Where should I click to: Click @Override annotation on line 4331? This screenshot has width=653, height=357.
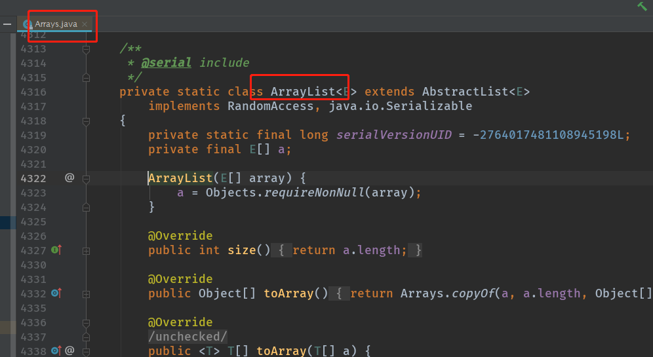[x=180, y=279]
